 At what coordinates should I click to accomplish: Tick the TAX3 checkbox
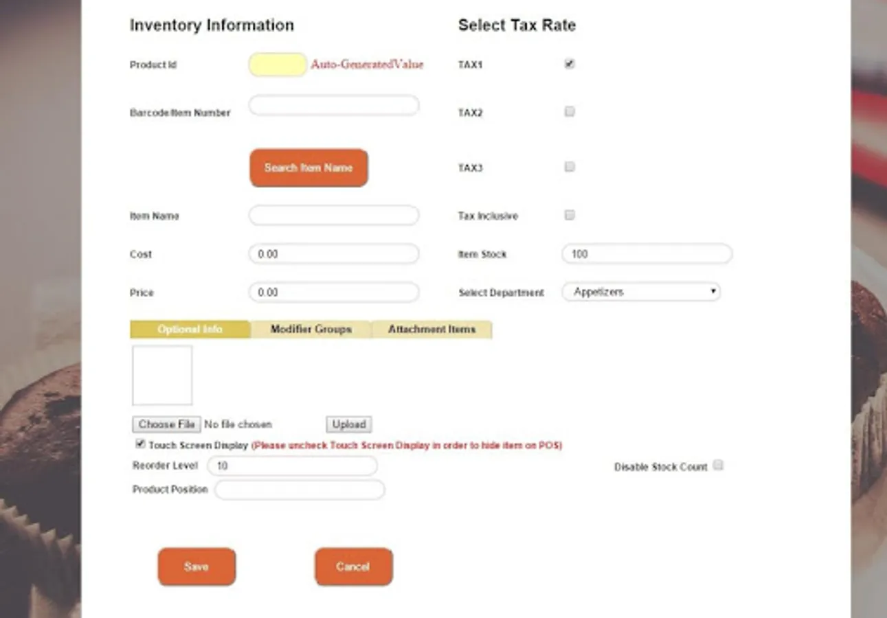pos(569,166)
